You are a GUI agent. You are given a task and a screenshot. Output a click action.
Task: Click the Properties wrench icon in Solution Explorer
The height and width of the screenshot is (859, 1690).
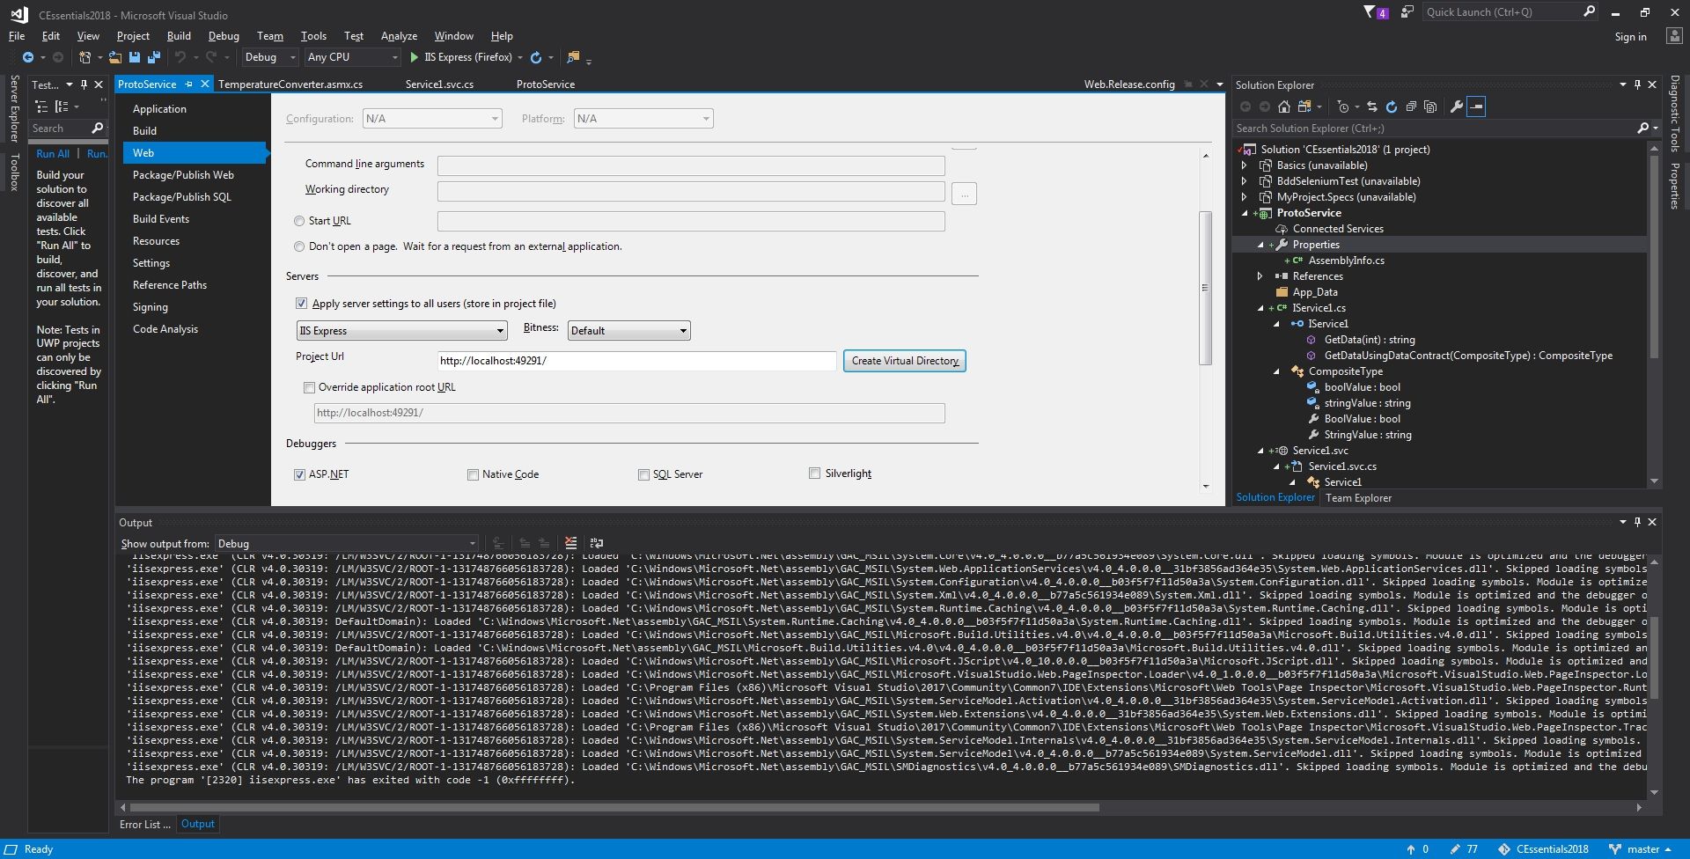click(x=1457, y=106)
